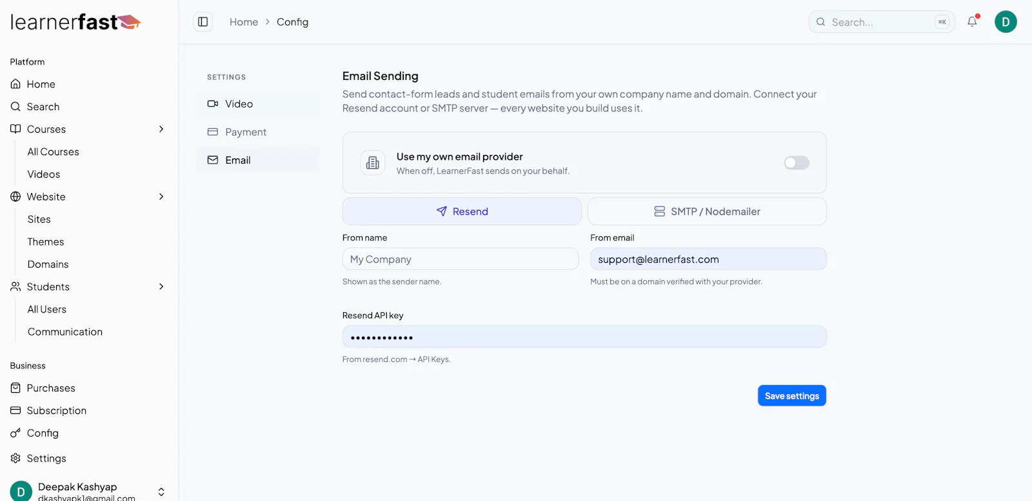Viewport: 1032px width, 501px height.
Task: Open the notifications bell
Action: [973, 22]
